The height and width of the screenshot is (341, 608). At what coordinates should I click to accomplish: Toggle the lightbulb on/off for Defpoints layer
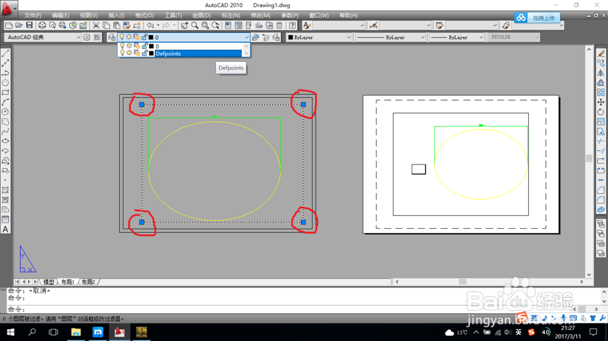point(122,53)
